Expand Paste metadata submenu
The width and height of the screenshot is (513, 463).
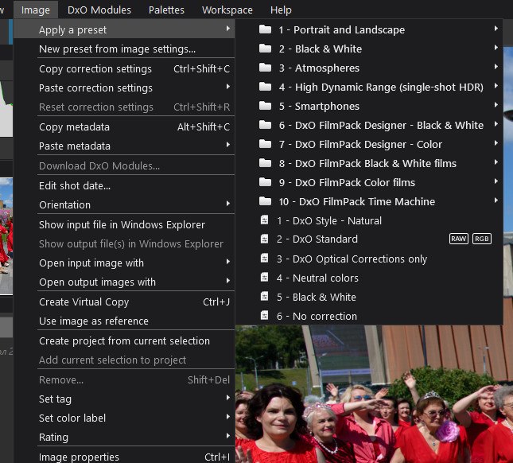click(124, 146)
